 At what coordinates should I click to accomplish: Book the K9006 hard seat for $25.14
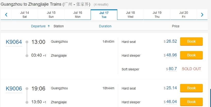(x=191, y=88)
